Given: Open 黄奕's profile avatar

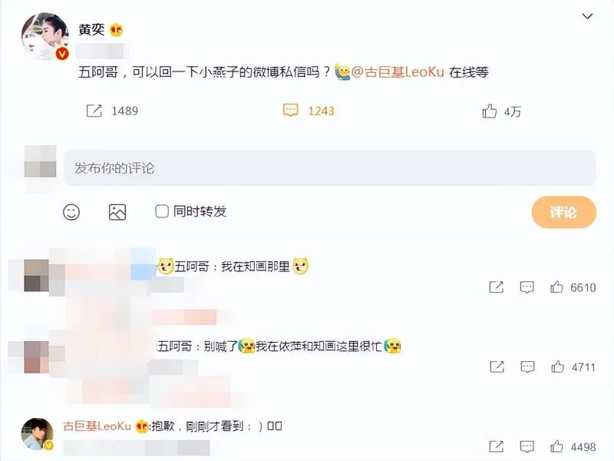Looking at the screenshot, I should 45,36.
